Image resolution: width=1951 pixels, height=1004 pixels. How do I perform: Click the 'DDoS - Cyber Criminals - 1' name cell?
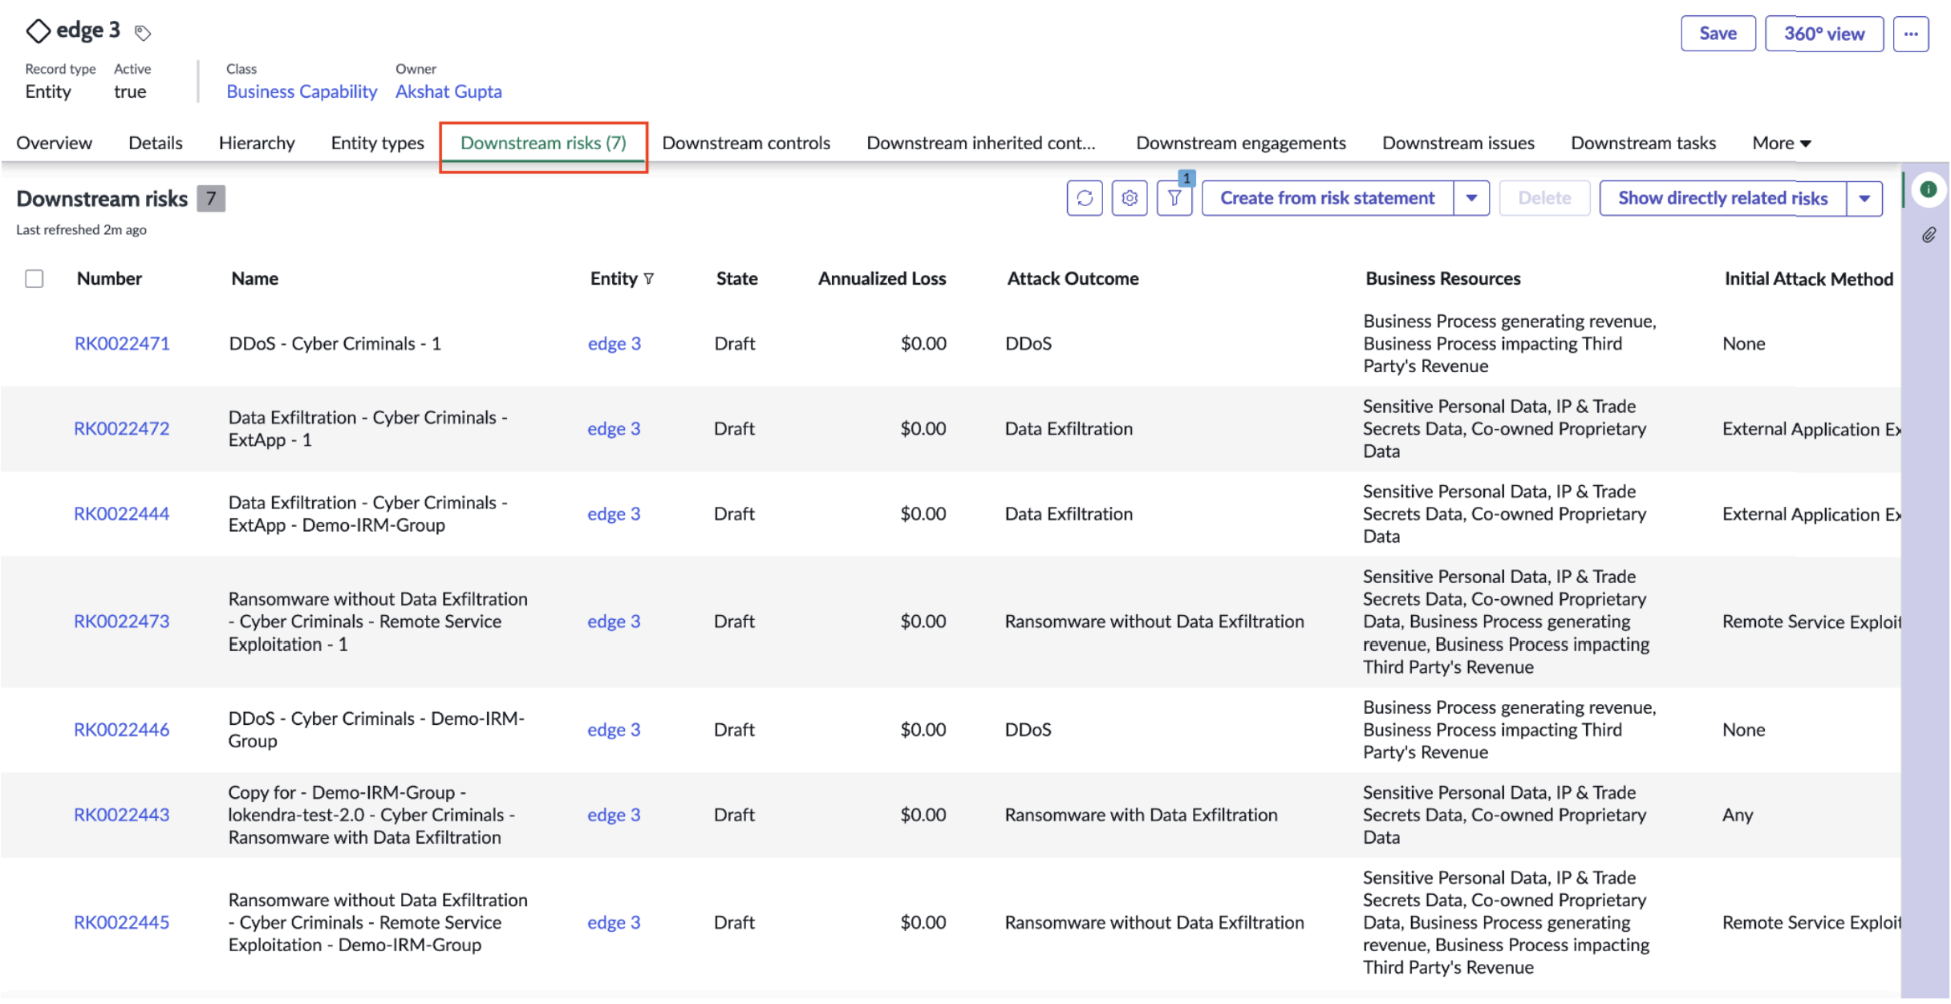[335, 344]
